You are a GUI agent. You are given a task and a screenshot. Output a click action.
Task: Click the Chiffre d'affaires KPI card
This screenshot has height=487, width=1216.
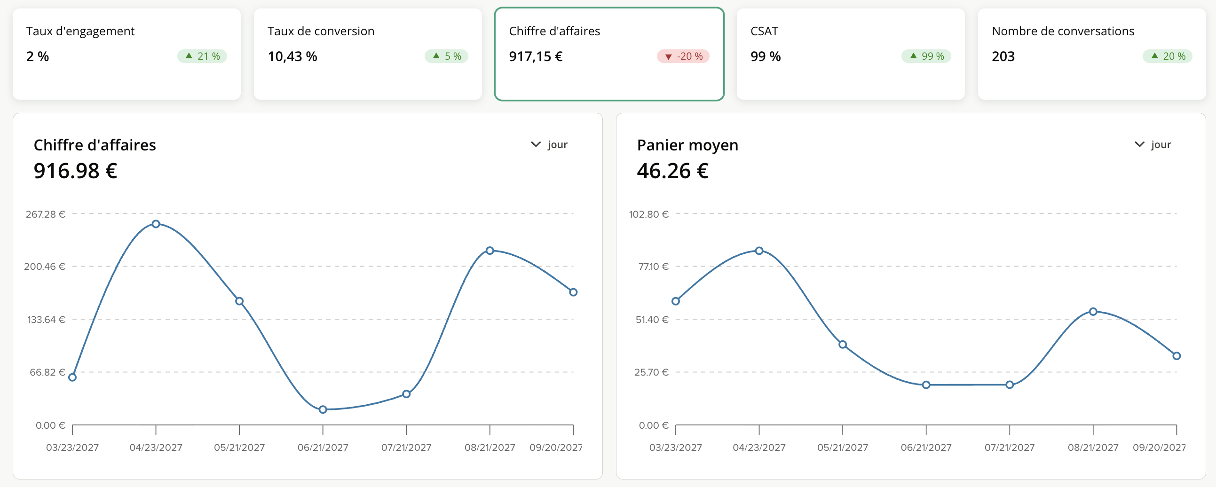609,54
